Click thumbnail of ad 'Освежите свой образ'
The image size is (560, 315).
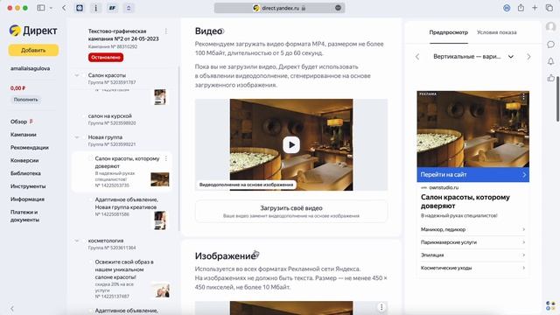(x=161, y=290)
